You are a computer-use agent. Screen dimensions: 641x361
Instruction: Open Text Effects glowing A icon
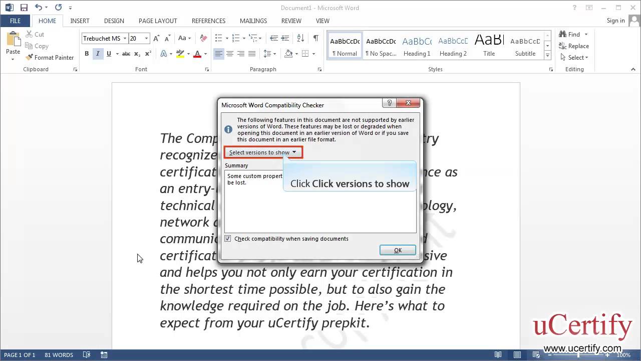(164, 54)
